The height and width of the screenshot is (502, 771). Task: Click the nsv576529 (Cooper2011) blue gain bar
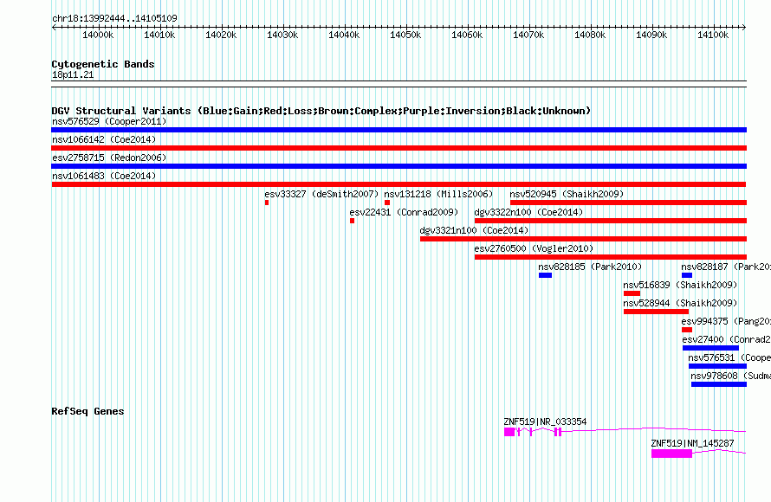[x=398, y=130]
